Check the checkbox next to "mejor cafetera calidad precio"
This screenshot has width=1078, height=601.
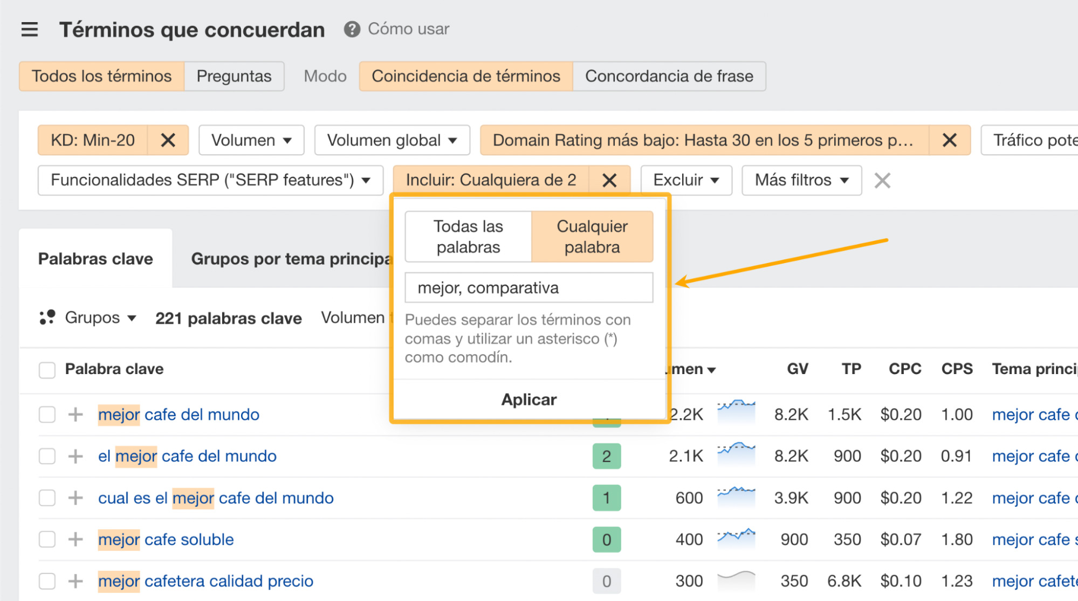click(47, 581)
